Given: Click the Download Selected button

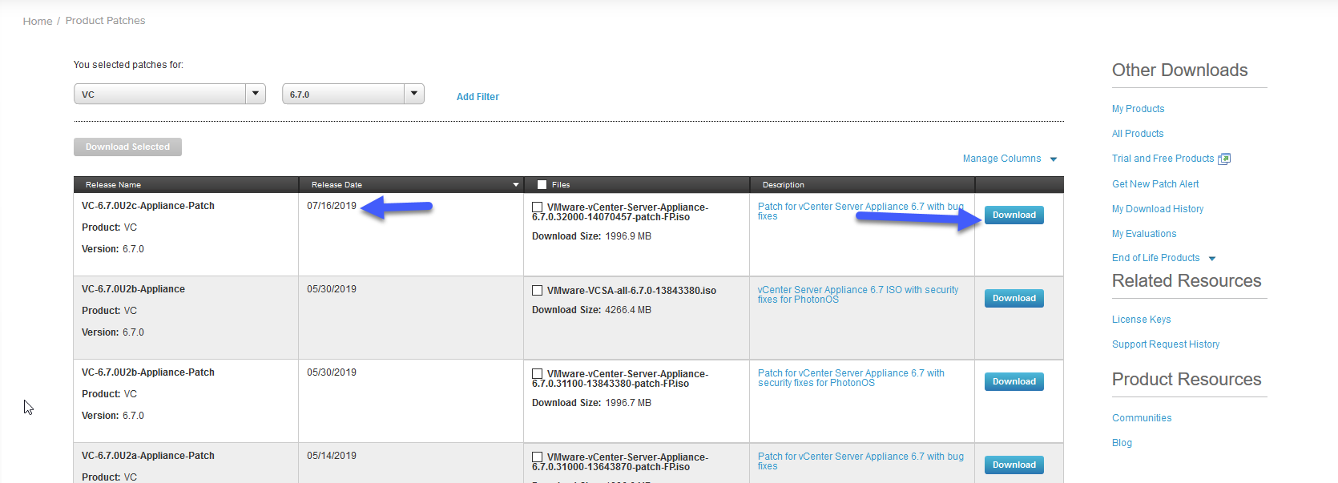Looking at the screenshot, I should (127, 147).
